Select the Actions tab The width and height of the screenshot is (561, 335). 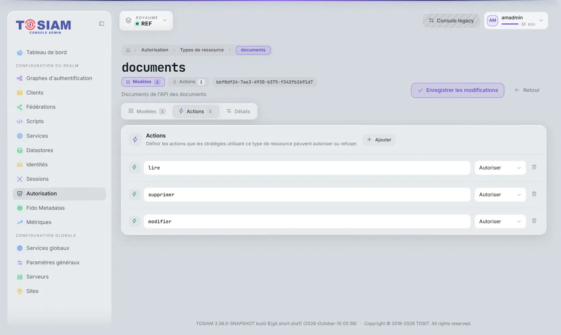196,111
